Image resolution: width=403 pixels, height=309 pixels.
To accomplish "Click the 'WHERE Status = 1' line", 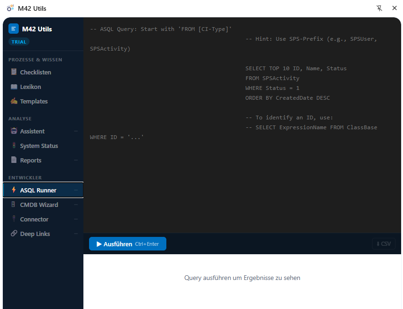I will click(x=272, y=88).
